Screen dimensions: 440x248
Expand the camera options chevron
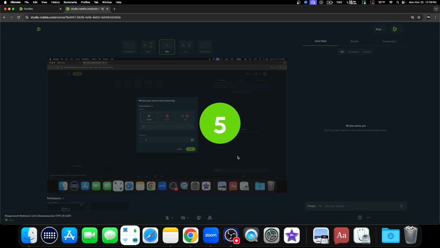click(x=188, y=217)
